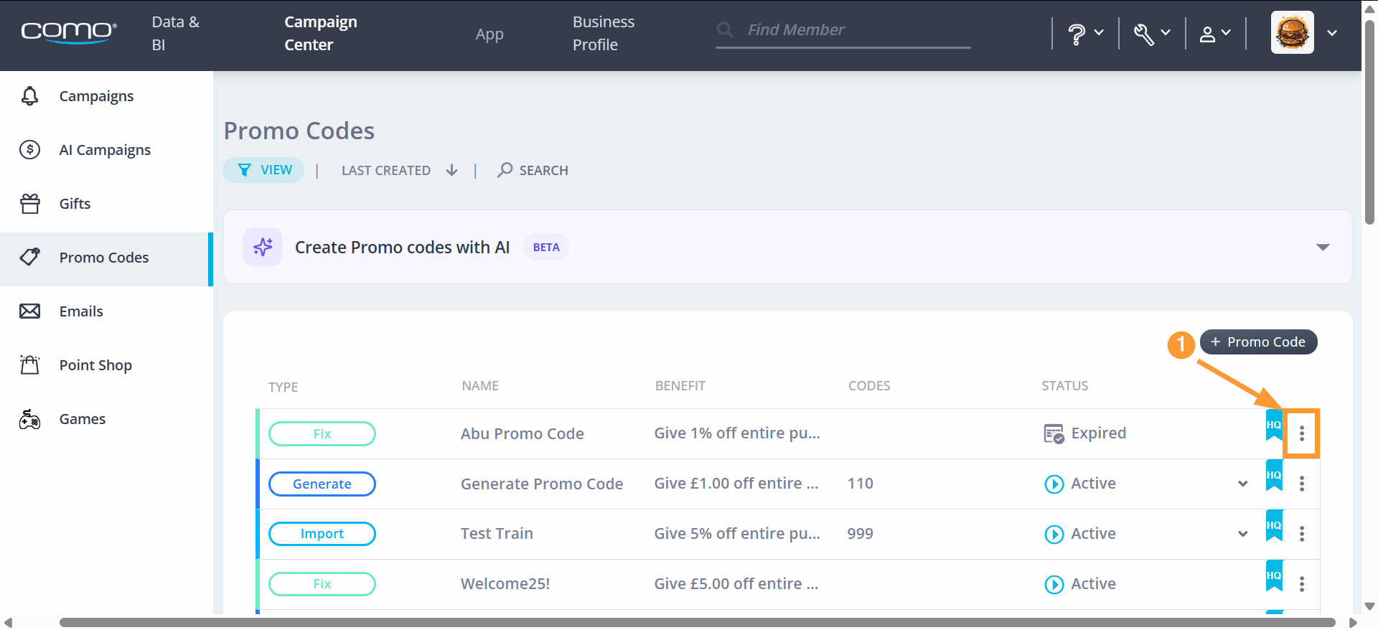1378x630 pixels.
Task: Open the VIEW filter
Action: coord(263,170)
